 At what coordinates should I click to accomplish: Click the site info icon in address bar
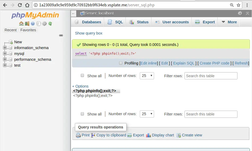(x=36, y=5)
